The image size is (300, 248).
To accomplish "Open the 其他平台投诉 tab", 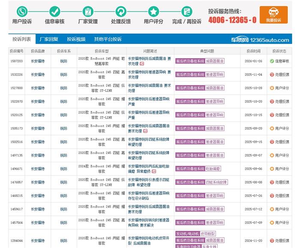I will pos(108,39).
